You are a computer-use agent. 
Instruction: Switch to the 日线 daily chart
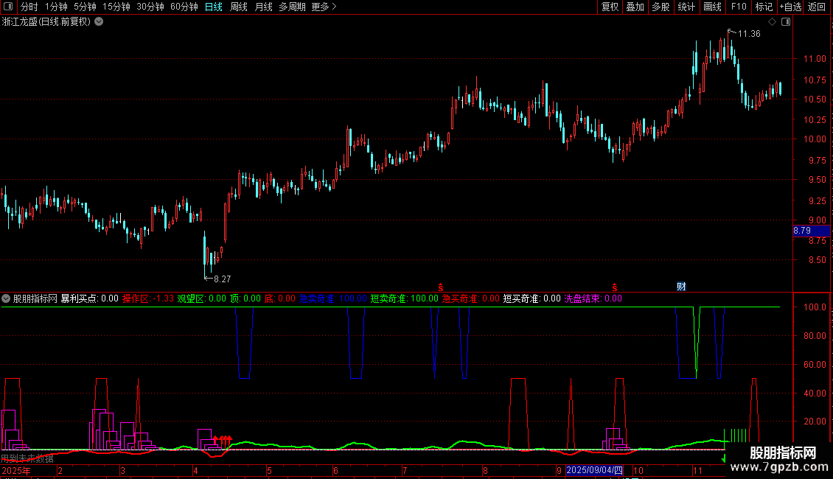pyautogui.click(x=214, y=7)
